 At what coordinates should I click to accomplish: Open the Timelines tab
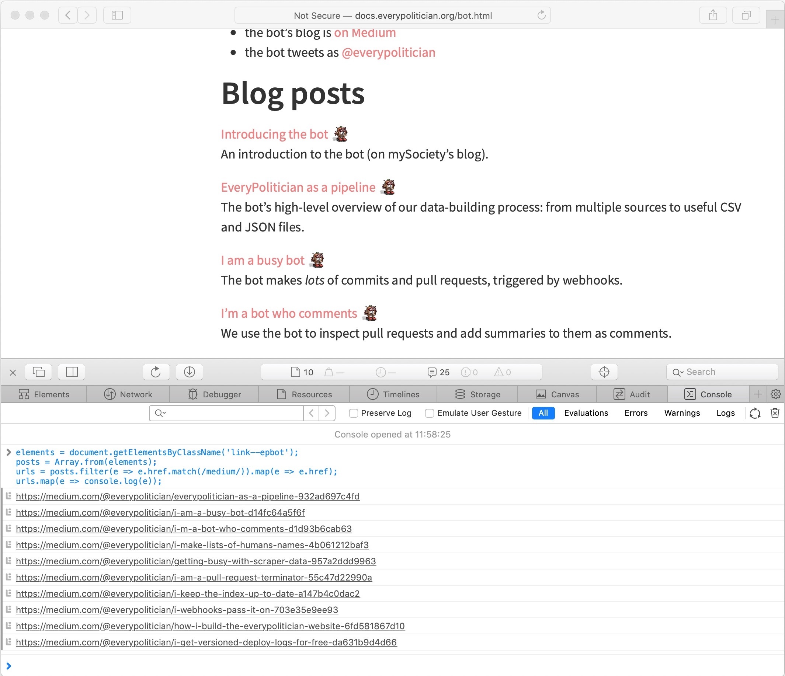coord(393,394)
